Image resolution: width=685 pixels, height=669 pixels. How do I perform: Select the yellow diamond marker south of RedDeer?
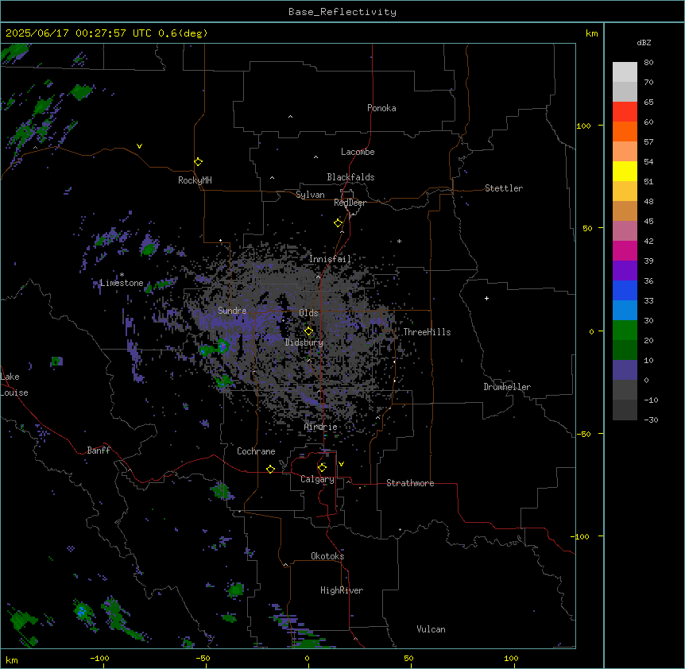[338, 222]
